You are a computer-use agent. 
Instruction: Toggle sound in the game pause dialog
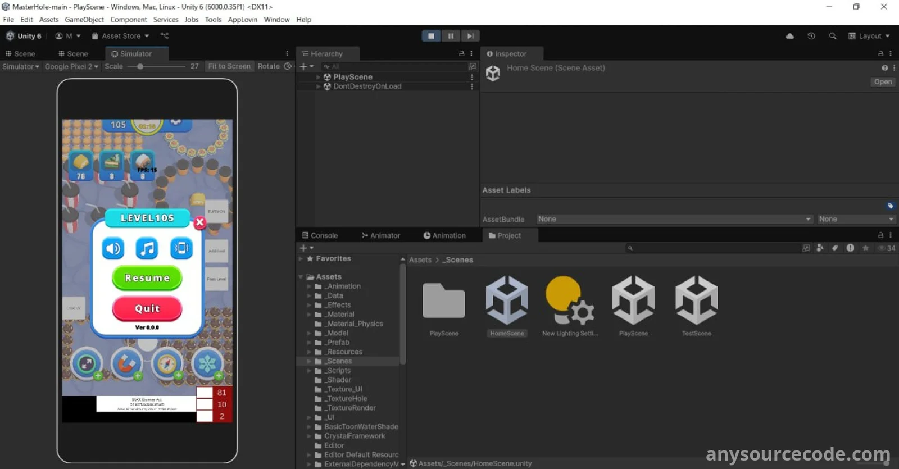pyautogui.click(x=113, y=248)
